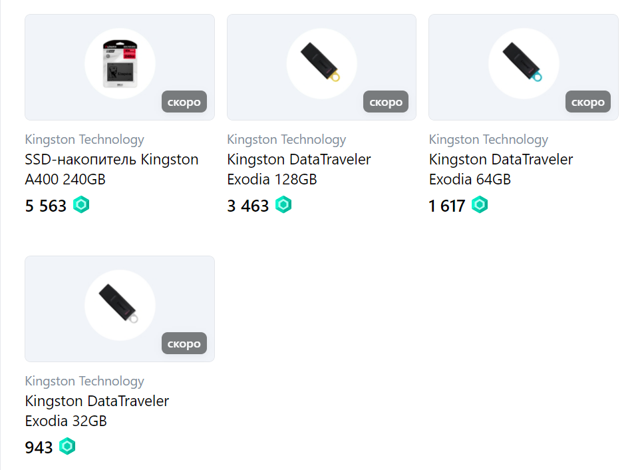
Task: Click the 'скоро' badge on the 32GB card
Action: point(184,344)
